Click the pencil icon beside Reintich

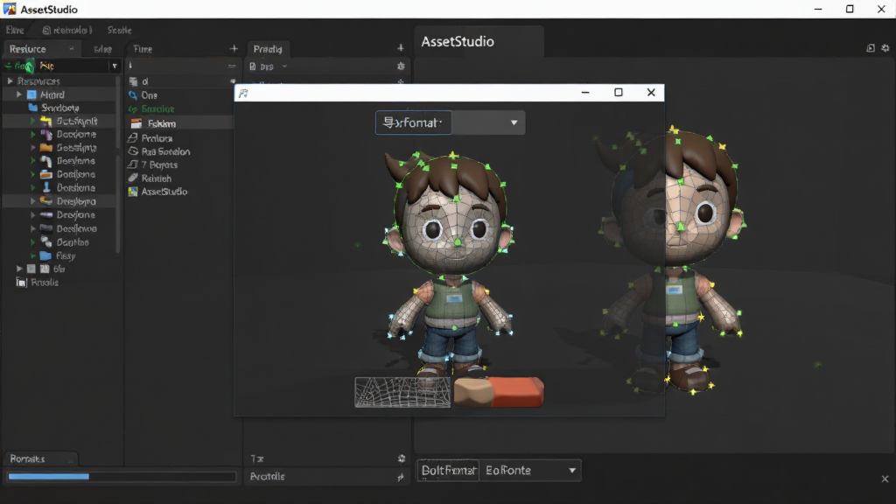pyautogui.click(x=133, y=178)
